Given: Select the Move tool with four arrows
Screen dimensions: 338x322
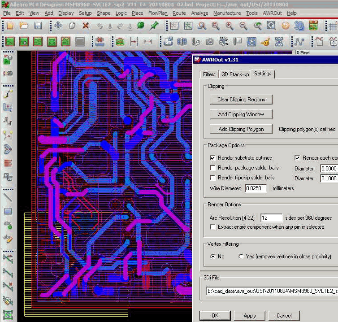Looking at the screenshot, I should point(58,26).
